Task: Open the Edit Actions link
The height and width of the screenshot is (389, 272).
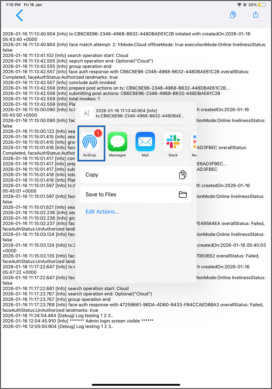Action: coord(102,212)
